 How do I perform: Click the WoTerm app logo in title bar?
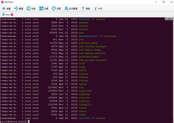(x=2, y=2)
